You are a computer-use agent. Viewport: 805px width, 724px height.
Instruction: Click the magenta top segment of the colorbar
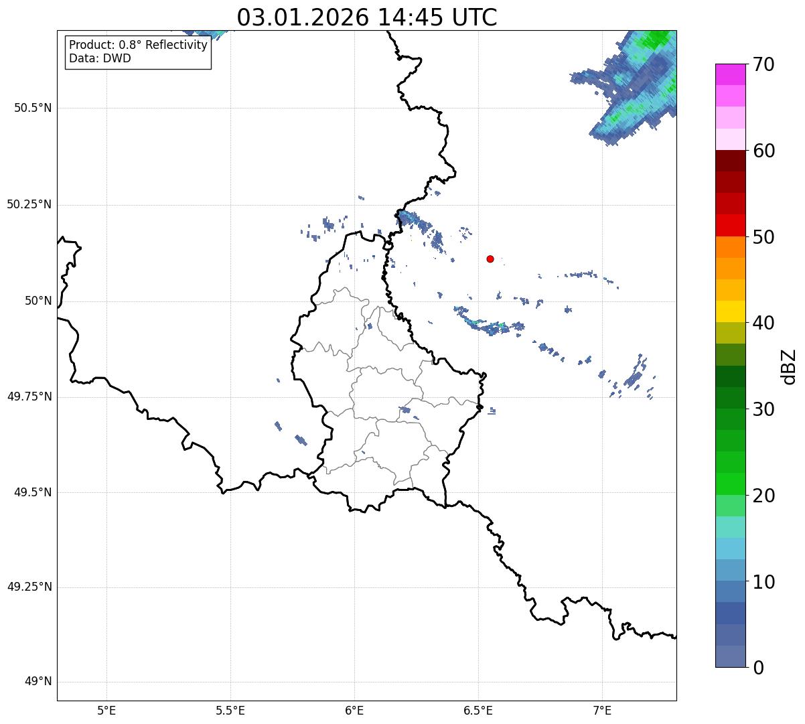pyautogui.click(x=730, y=74)
